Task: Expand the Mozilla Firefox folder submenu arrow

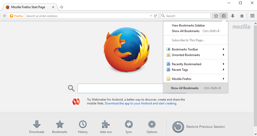Action: (x=224, y=79)
